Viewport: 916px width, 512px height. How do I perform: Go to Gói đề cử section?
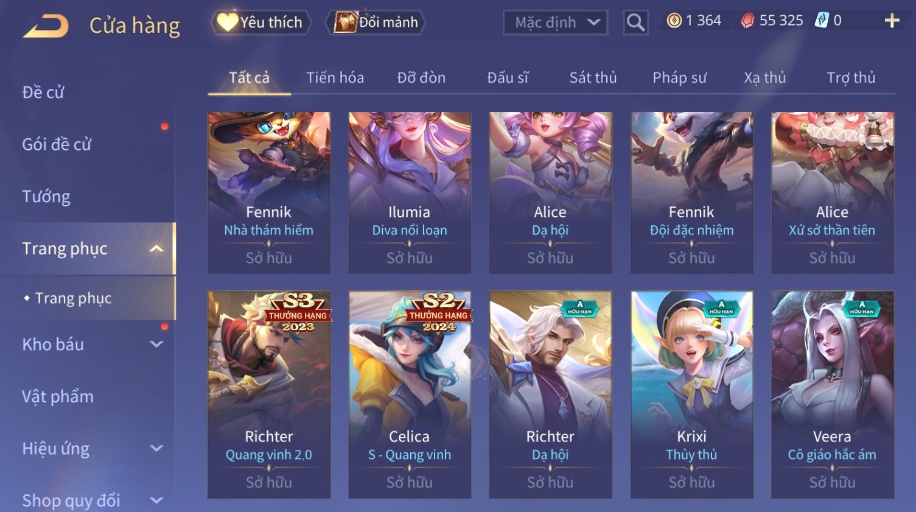coord(57,144)
